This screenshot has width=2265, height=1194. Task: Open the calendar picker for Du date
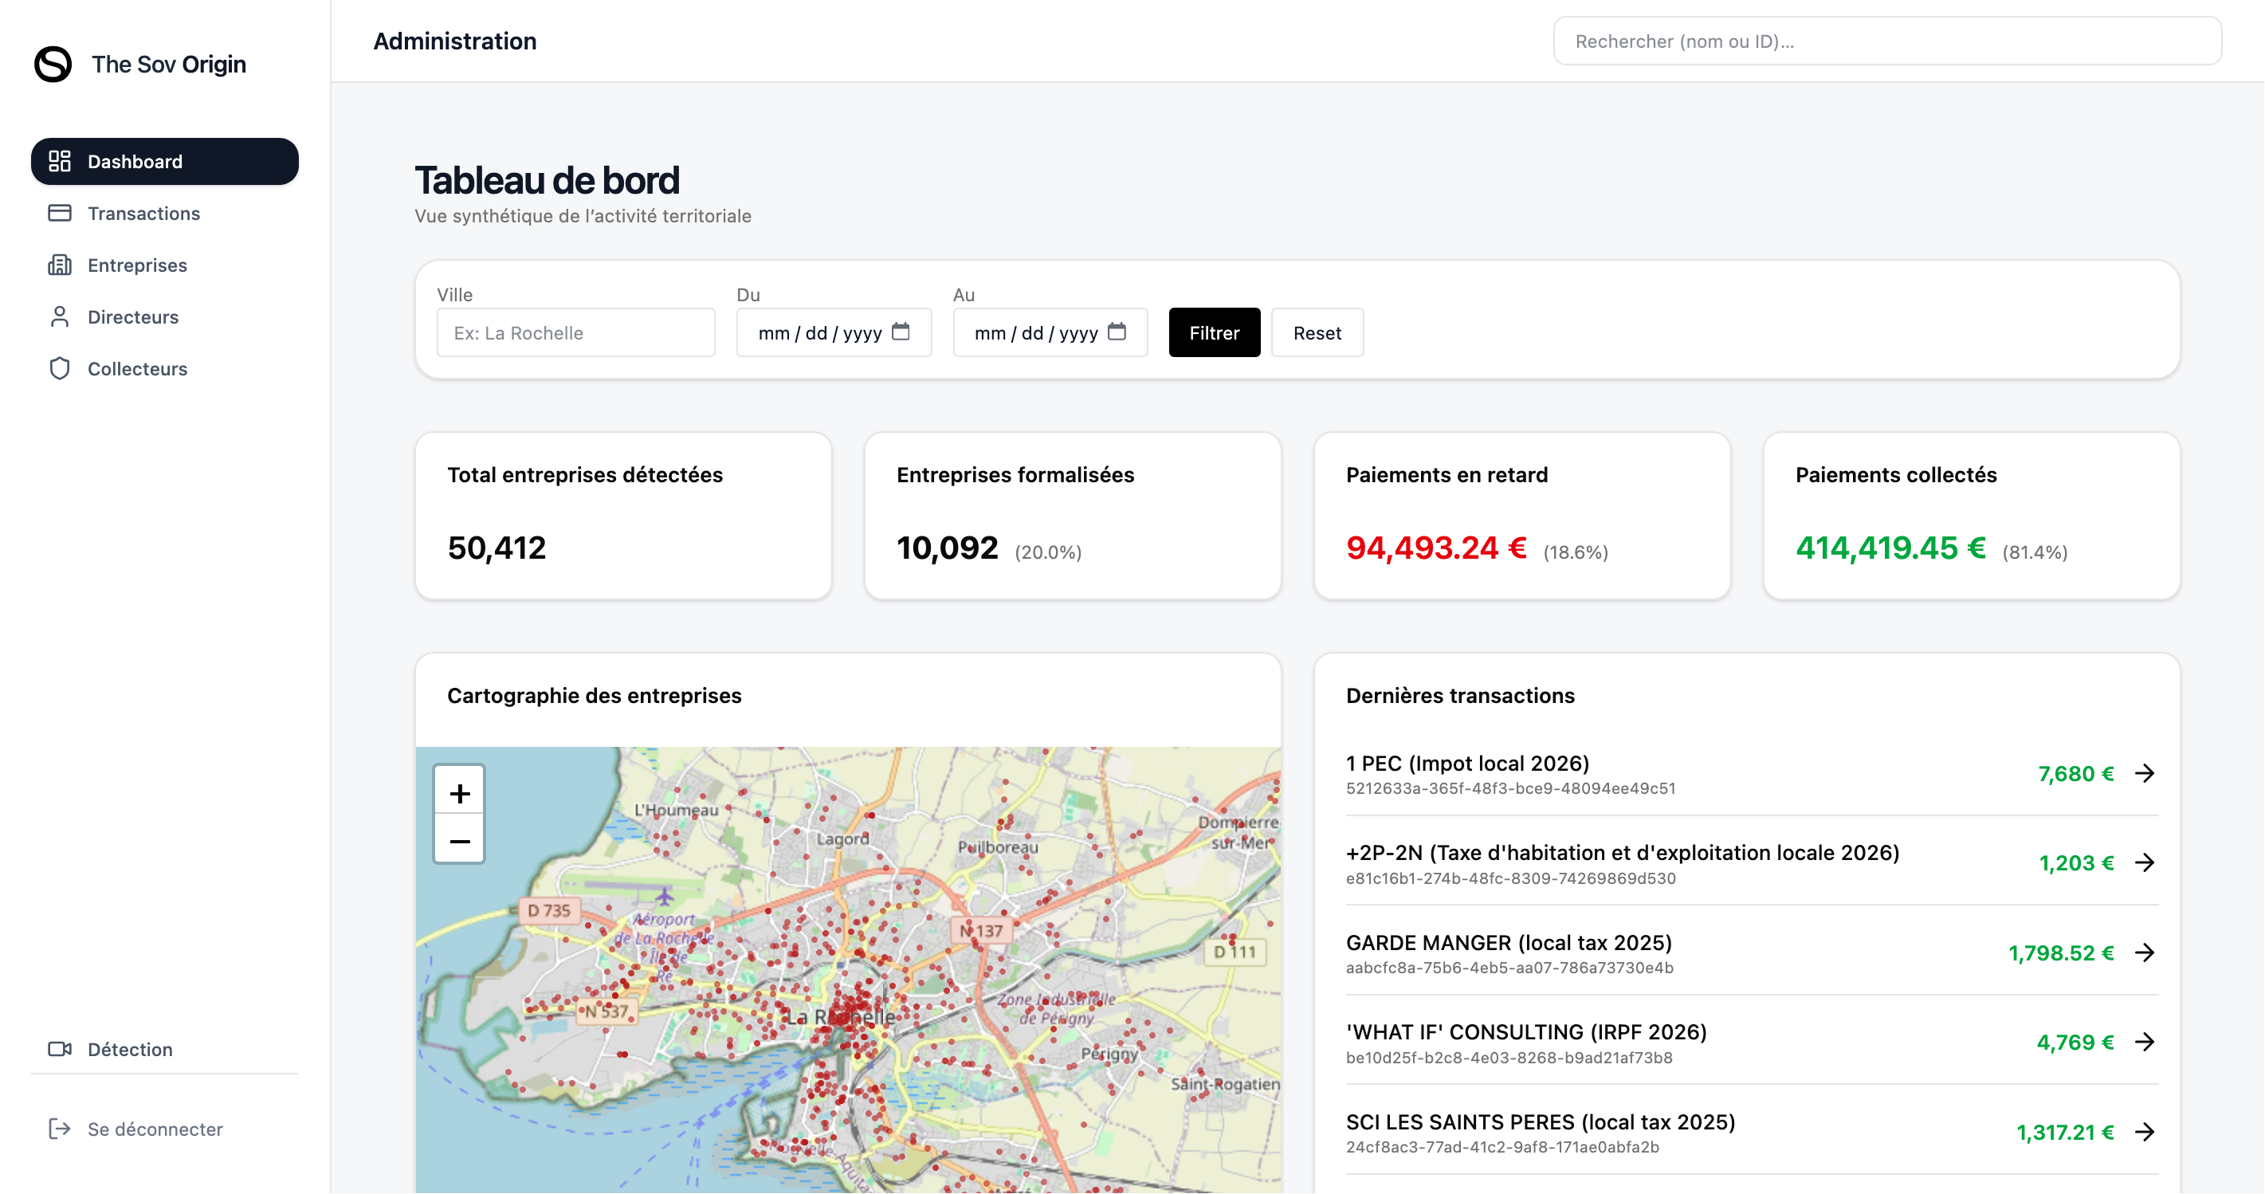901,332
